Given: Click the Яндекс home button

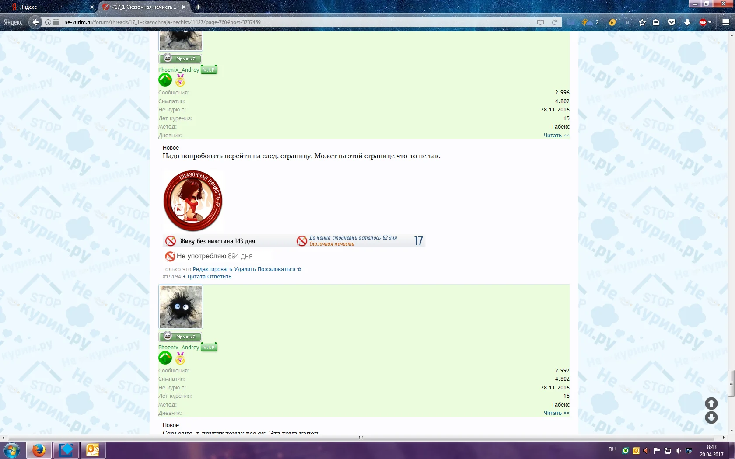Looking at the screenshot, I should pyautogui.click(x=13, y=22).
